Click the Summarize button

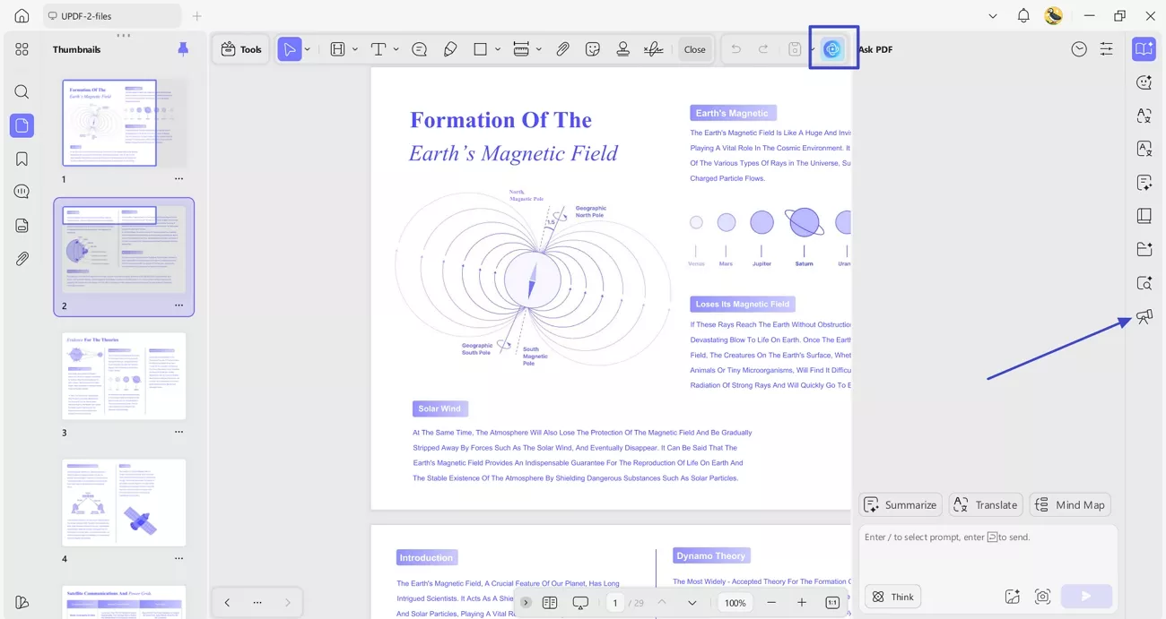(x=901, y=505)
